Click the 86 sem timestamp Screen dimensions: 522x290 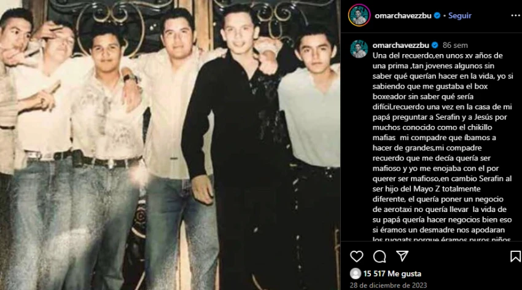click(x=455, y=45)
